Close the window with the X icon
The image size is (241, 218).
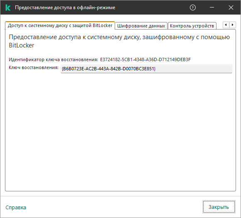(x=231, y=7)
